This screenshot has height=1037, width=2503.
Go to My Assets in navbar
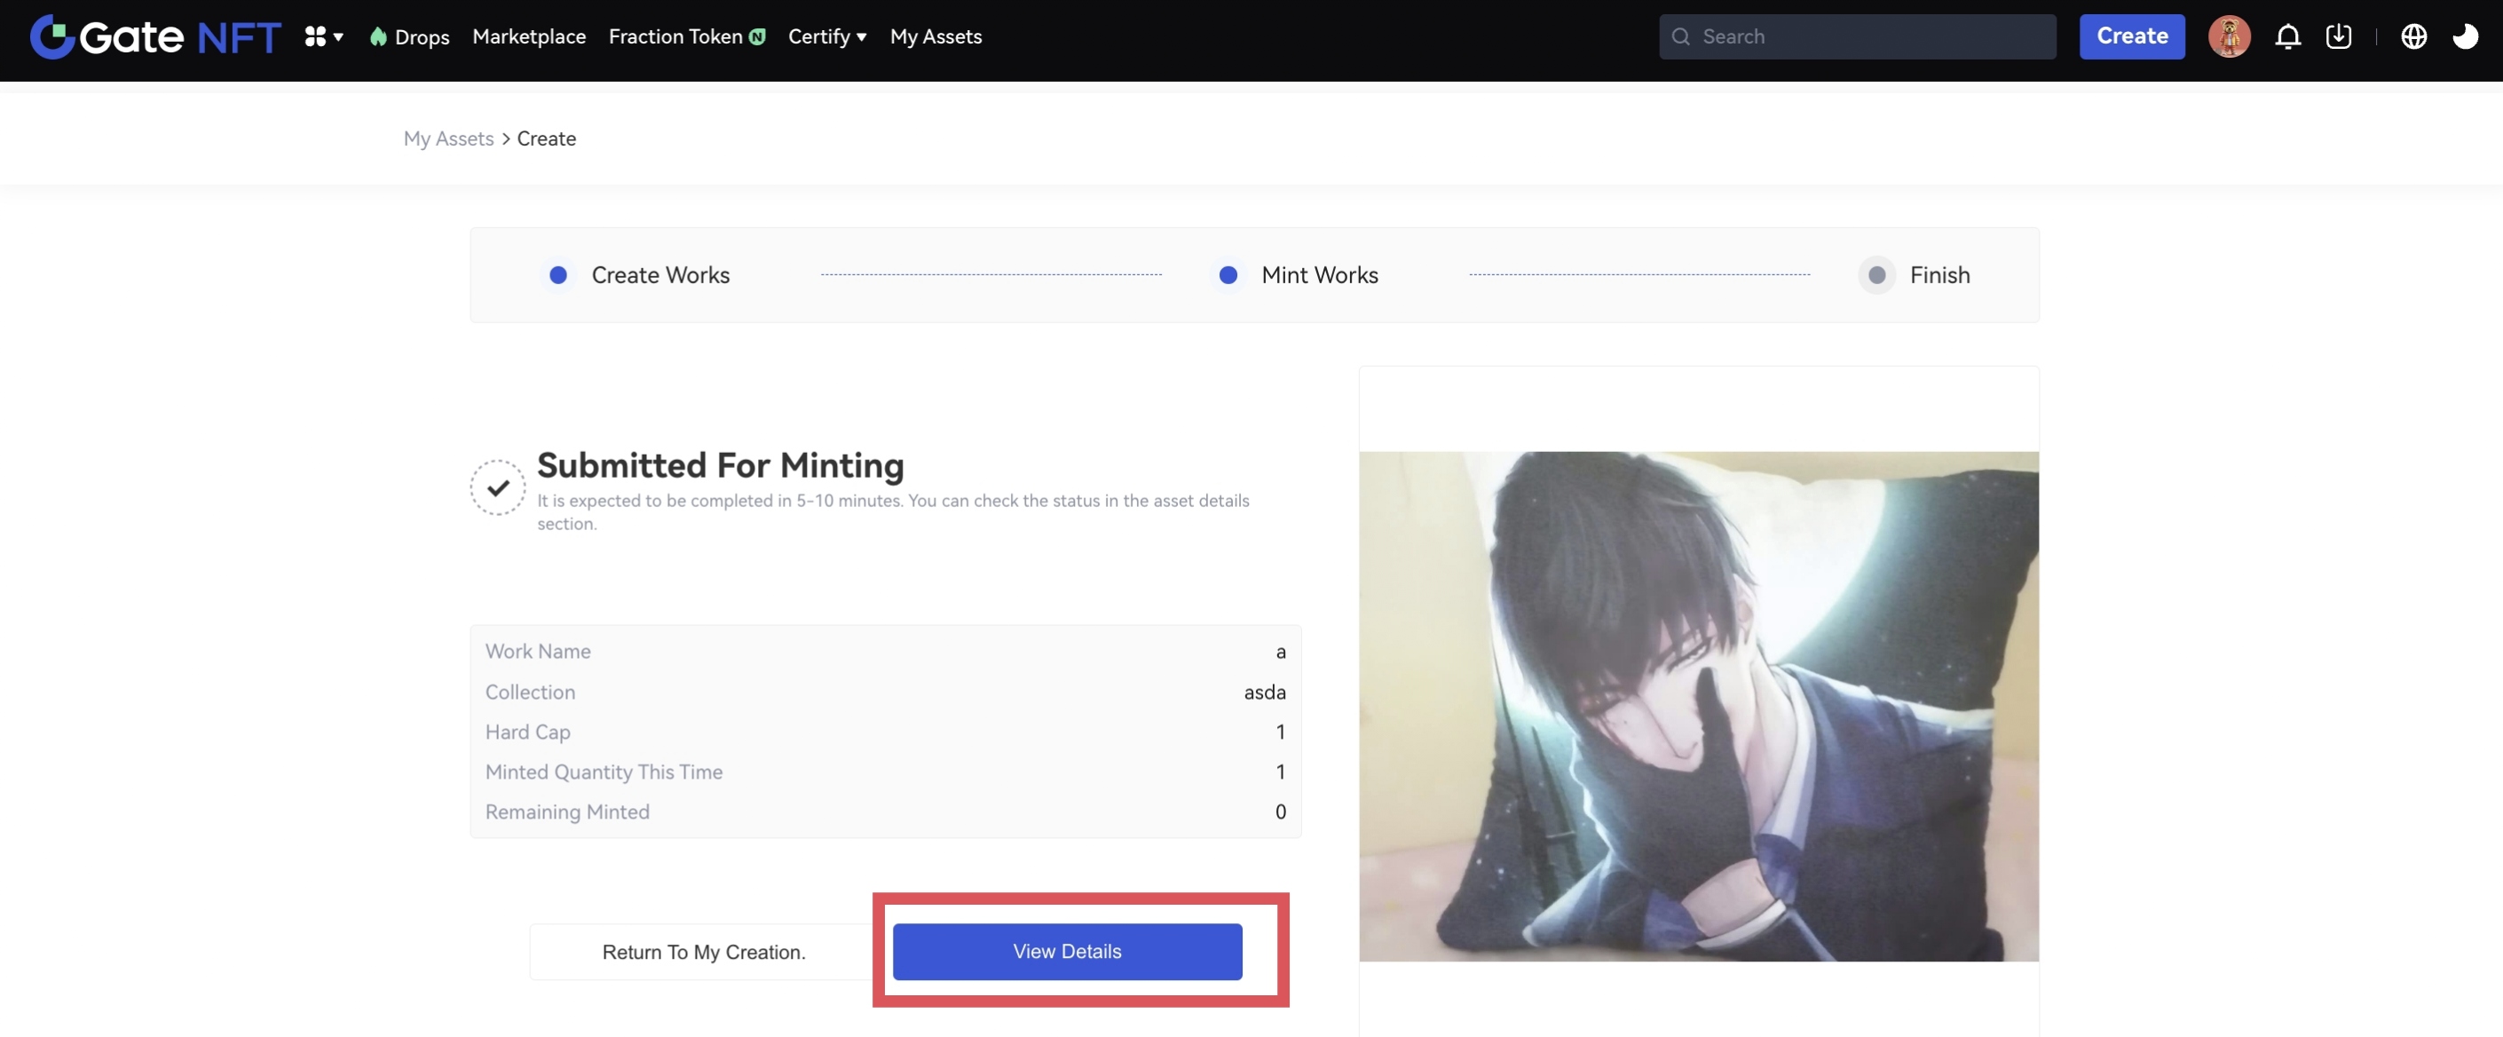935,37
